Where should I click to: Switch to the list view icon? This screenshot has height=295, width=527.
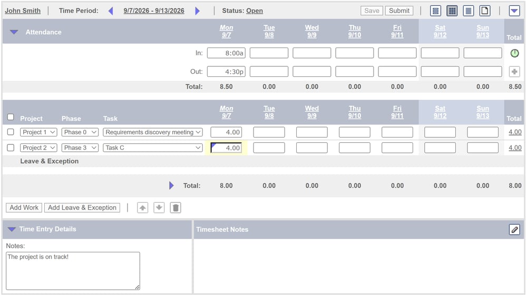point(436,11)
